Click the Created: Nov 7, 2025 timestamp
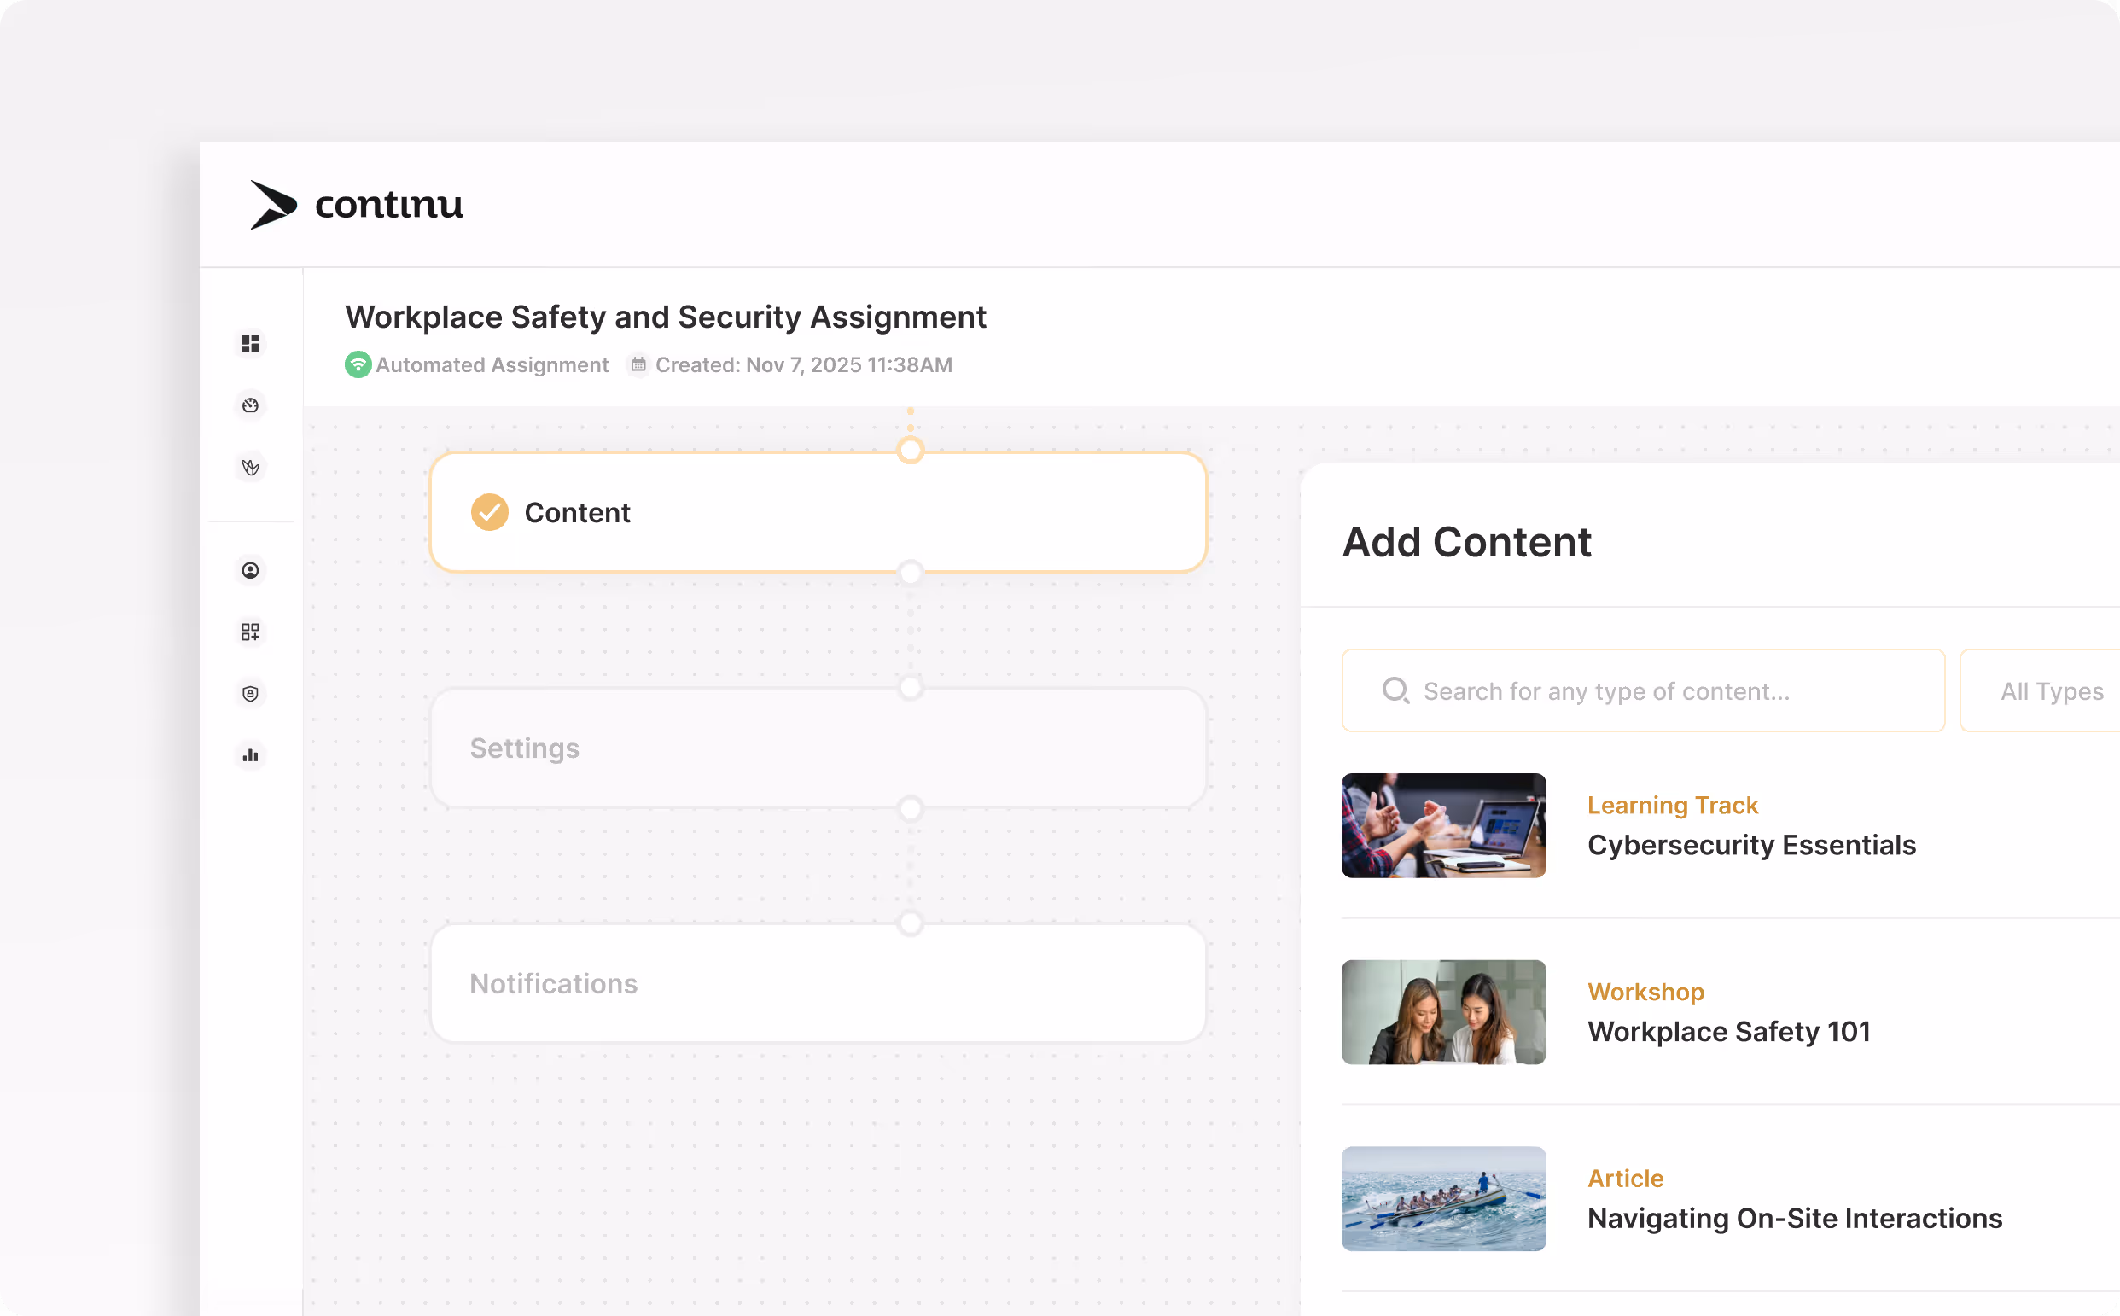Screen dimensions: 2120x1316 [x=804, y=364]
